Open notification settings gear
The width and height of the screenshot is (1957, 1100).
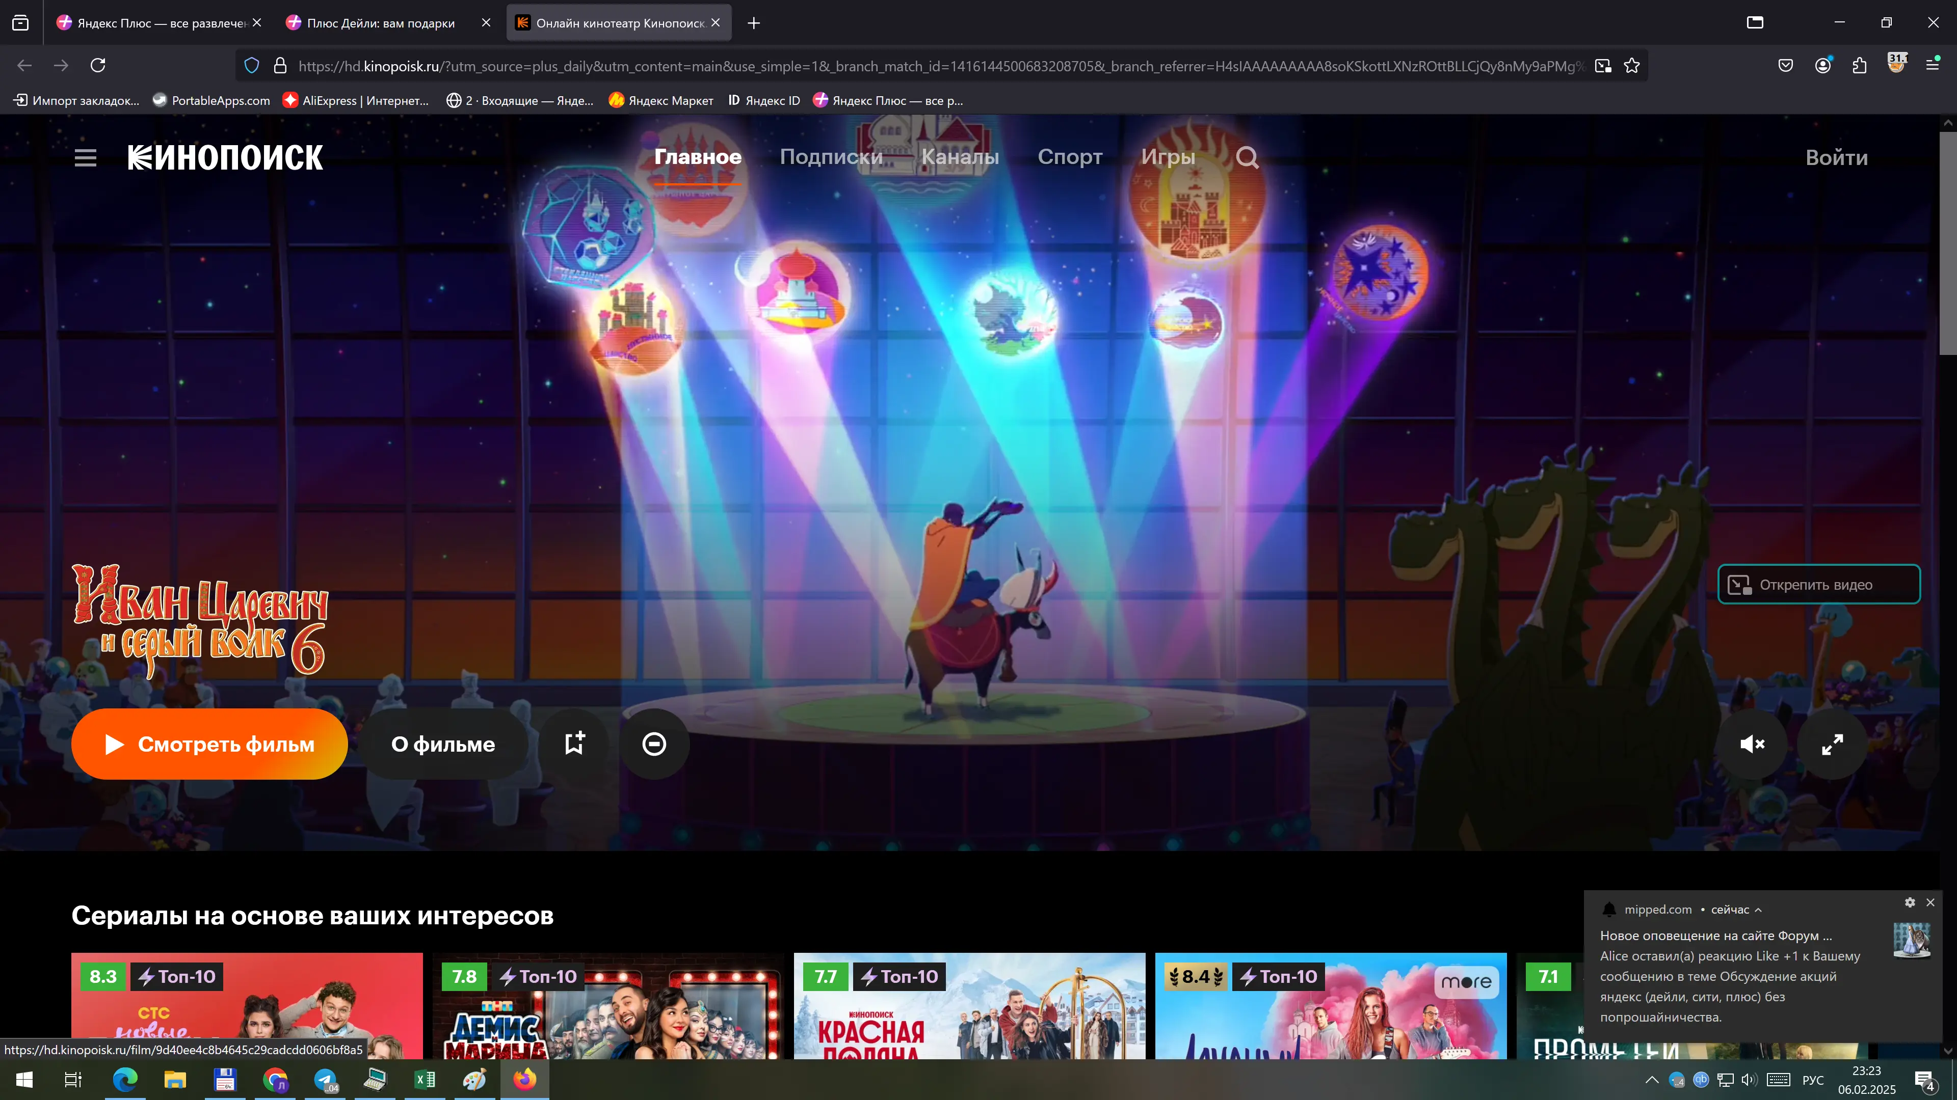pos(1909,902)
